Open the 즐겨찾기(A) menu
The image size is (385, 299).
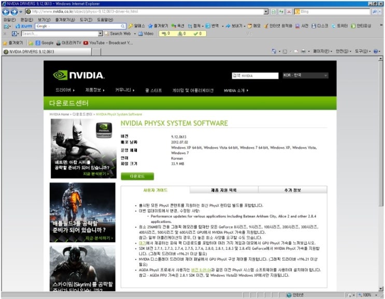[65, 20]
